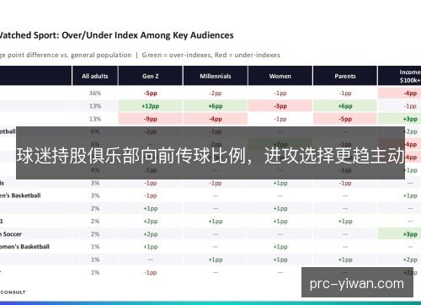This screenshot has height=305, width=421.
Task: Select the '-3pp' Women cell
Action: click(280, 106)
